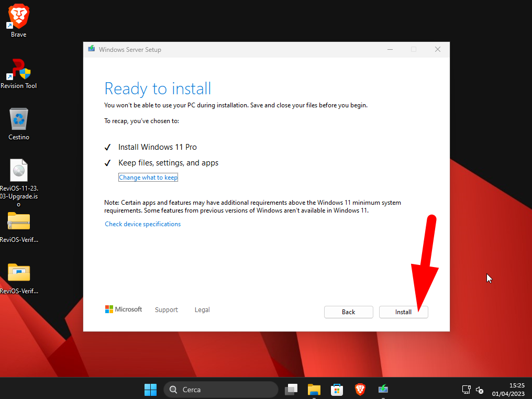
Task: Open Microsoft Store from the taskbar
Action: (337, 390)
